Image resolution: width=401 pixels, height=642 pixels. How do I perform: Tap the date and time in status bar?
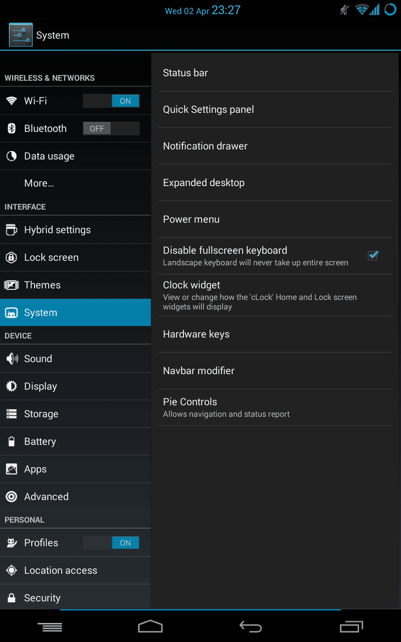pos(203,11)
